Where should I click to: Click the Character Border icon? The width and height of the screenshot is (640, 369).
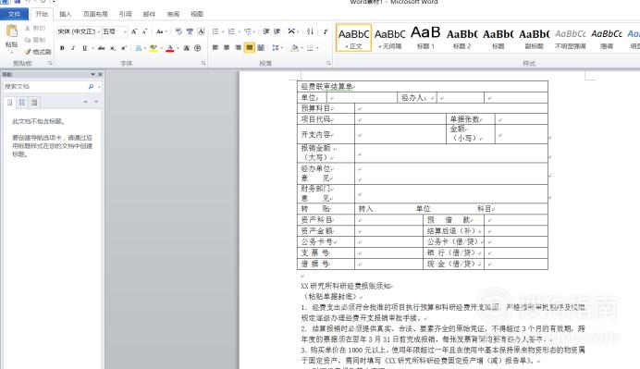[x=201, y=31]
